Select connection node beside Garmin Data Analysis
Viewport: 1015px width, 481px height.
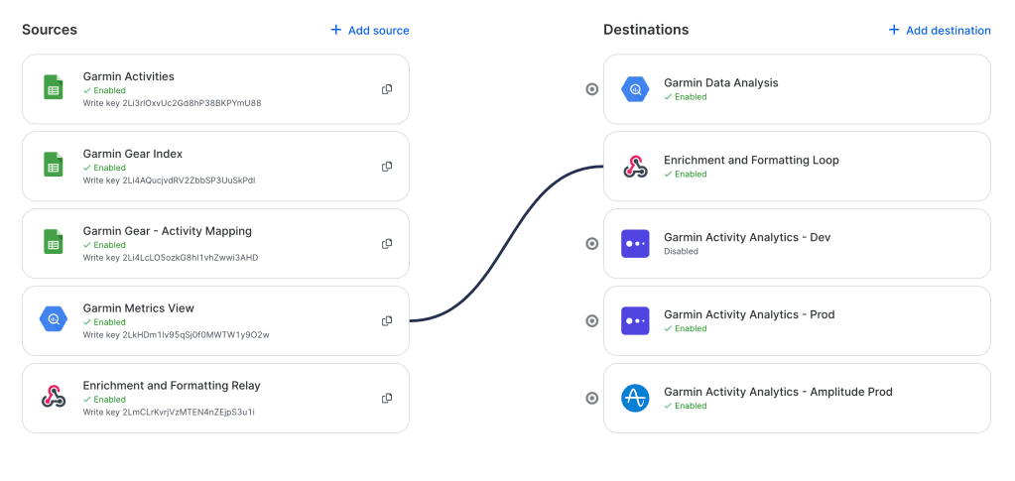[x=592, y=89]
